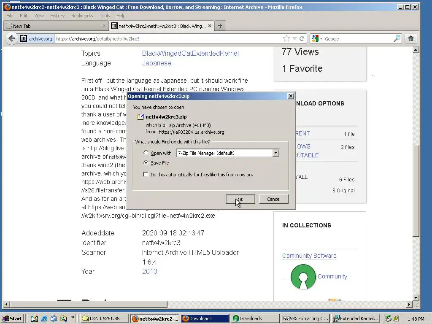The width and height of the screenshot is (432, 324).
Task: Click the horizontal scrollbar left arrow
Action: tap(7, 305)
